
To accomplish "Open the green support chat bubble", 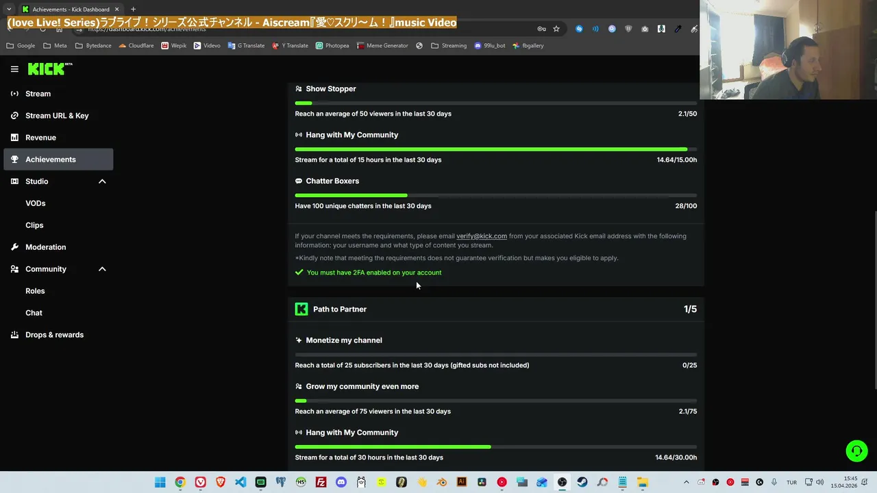I will pos(856,451).
